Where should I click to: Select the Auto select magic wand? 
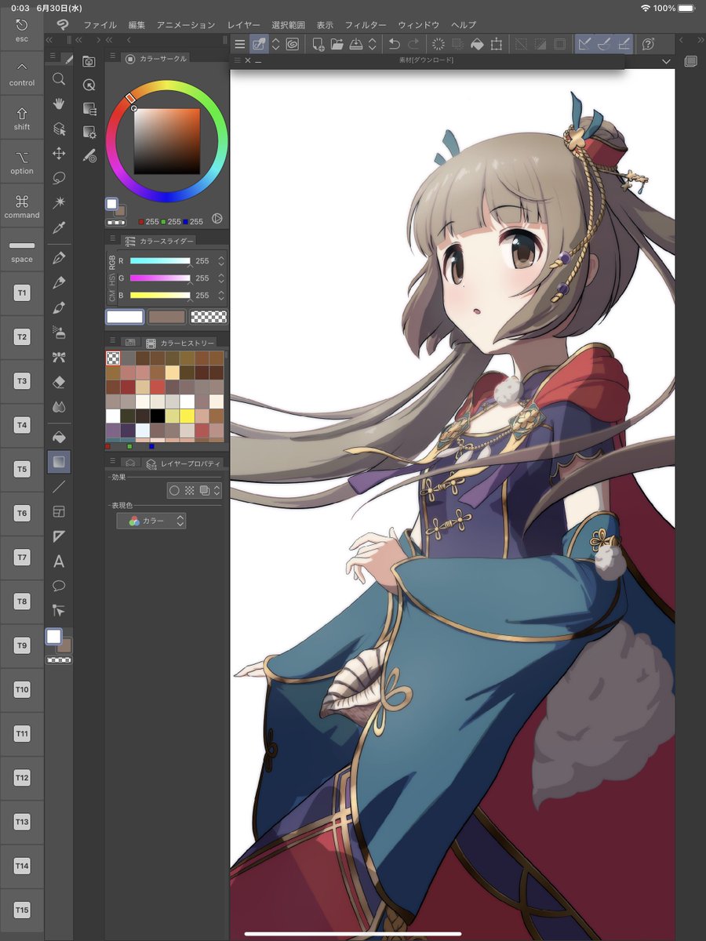click(x=59, y=203)
